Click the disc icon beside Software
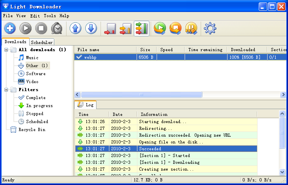 click(x=21, y=74)
